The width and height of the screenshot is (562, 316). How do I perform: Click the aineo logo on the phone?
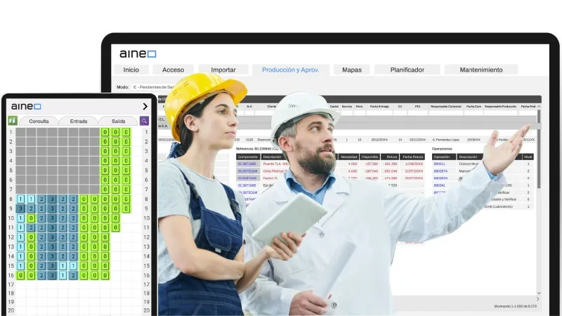[26, 107]
